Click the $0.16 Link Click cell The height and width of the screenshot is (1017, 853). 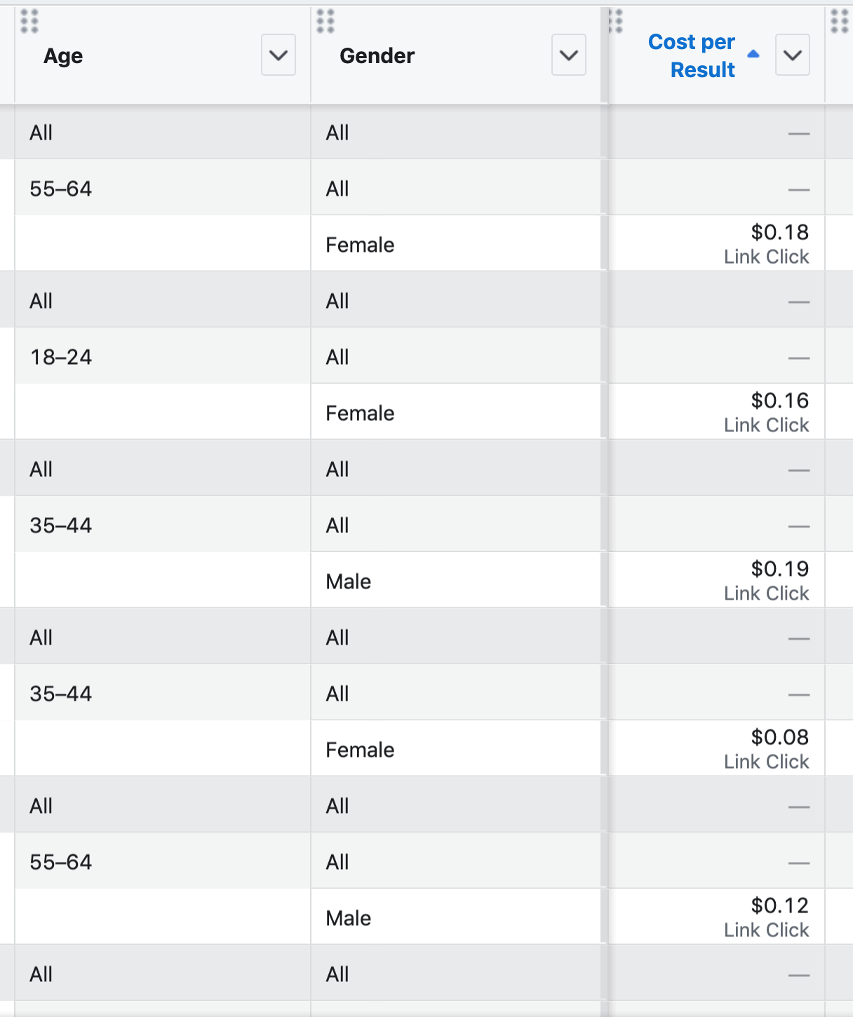(716, 412)
